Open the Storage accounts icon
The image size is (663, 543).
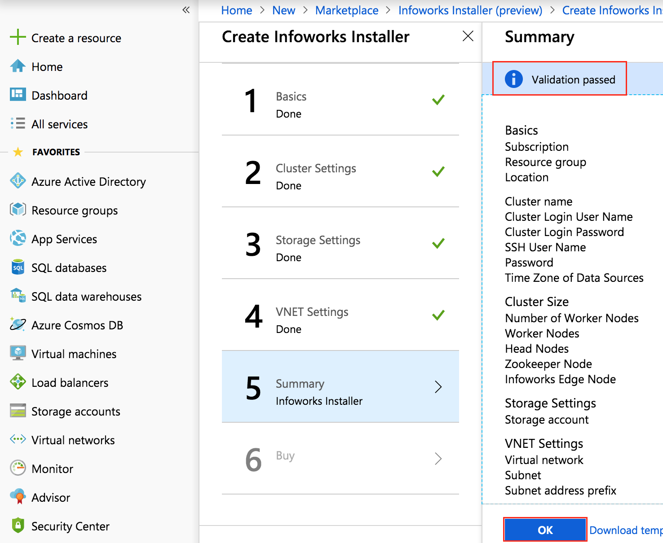coord(18,411)
